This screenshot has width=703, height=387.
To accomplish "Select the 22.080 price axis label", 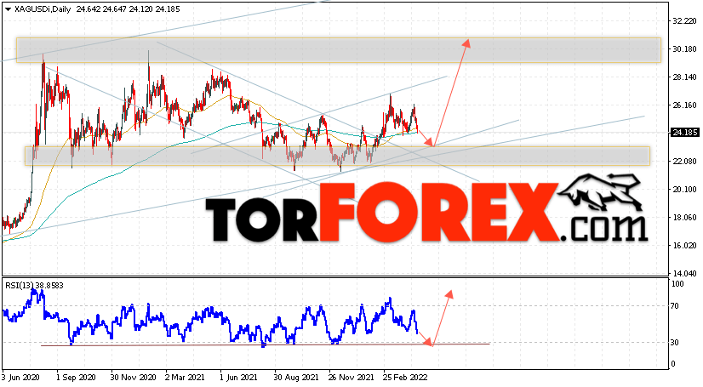I will pos(684,162).
